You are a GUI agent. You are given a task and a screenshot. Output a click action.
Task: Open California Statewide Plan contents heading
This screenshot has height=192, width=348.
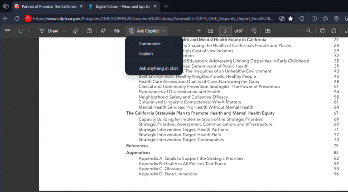tap(200, 113)
